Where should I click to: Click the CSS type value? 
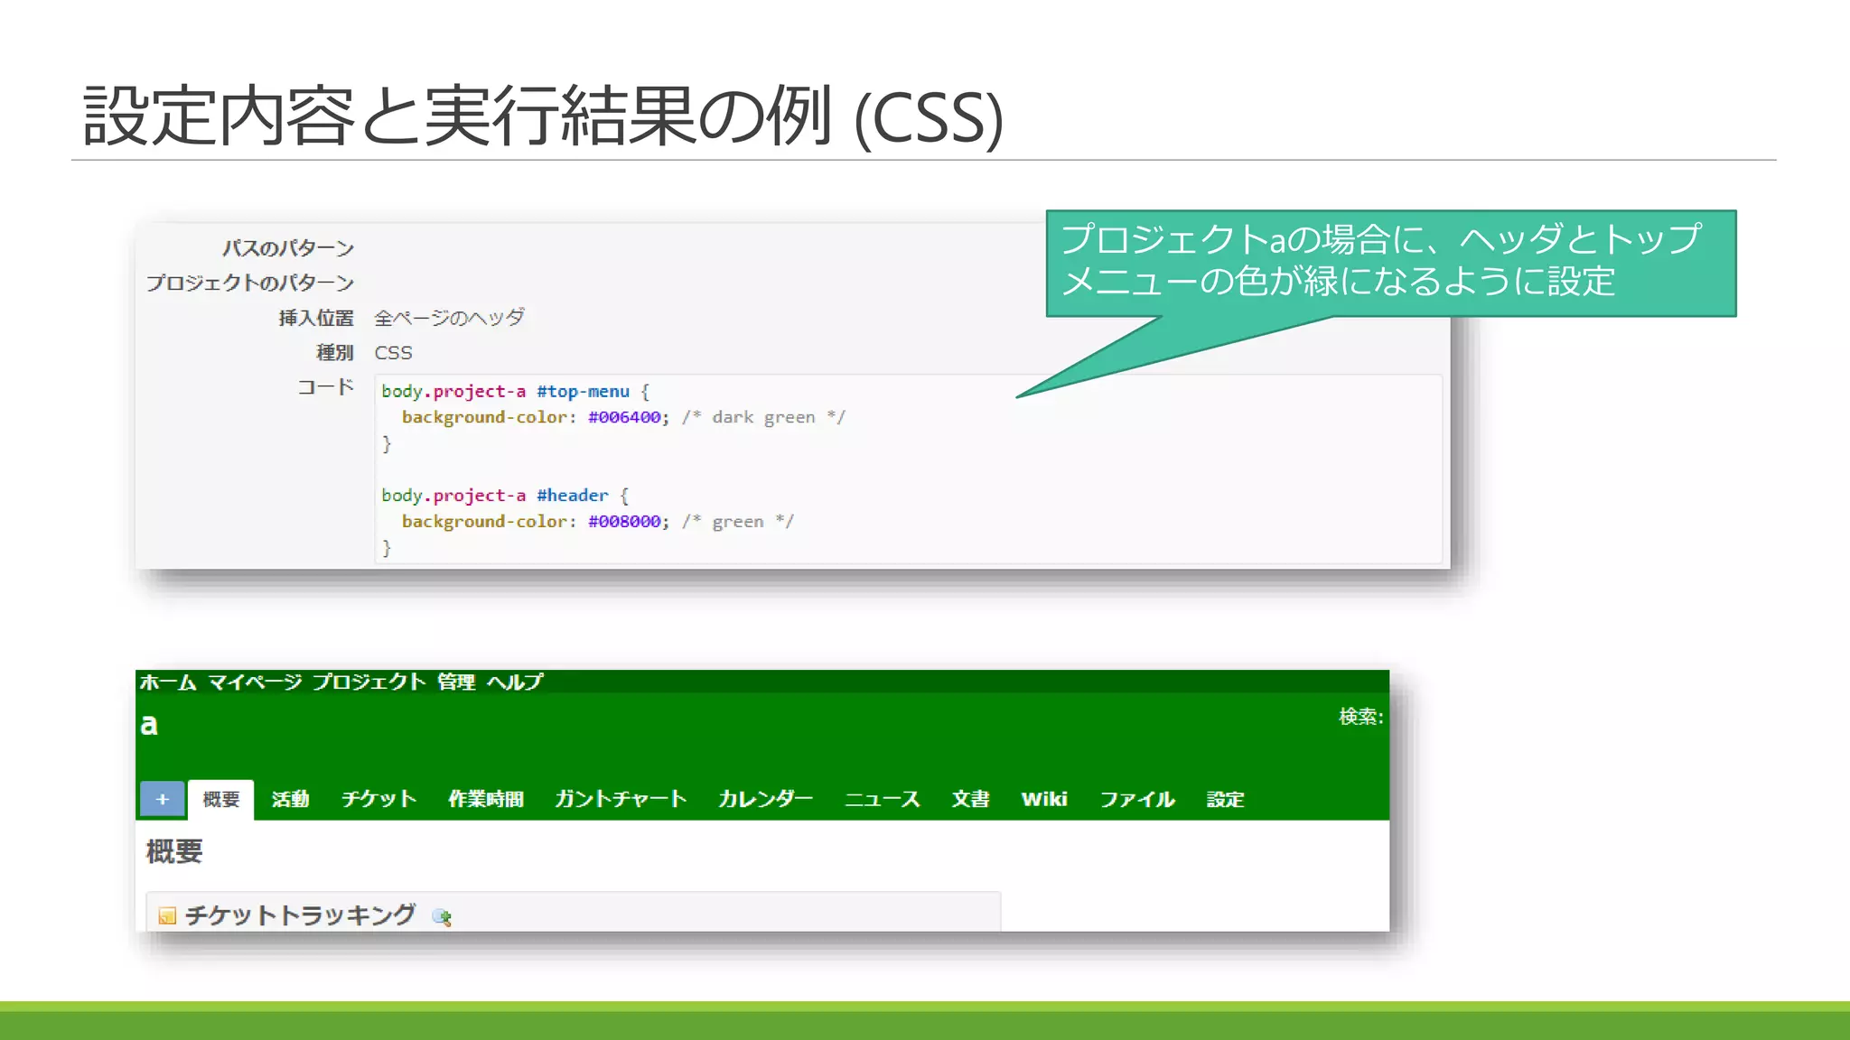click(x=393, y=353)
